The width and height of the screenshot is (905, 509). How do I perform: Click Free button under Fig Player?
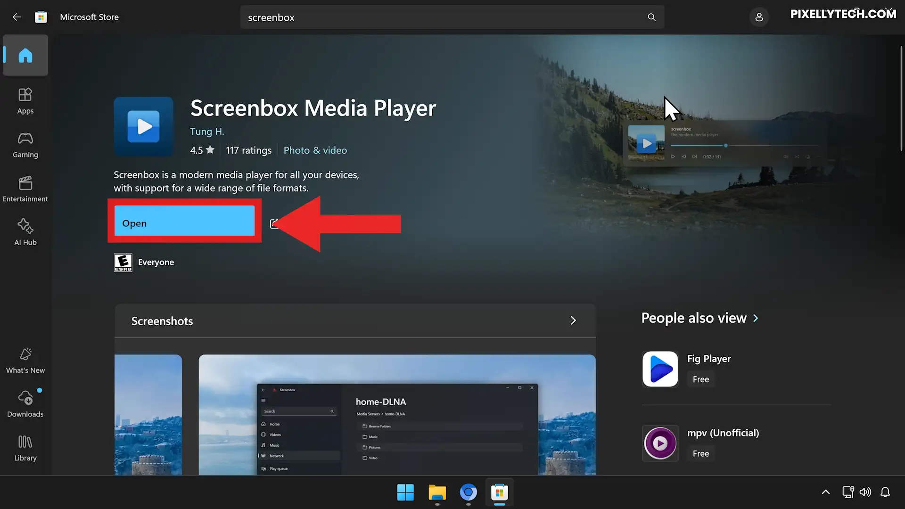coord(701,379)
